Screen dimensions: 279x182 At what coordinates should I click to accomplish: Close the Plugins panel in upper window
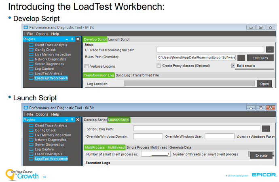(x=78, y=39)
